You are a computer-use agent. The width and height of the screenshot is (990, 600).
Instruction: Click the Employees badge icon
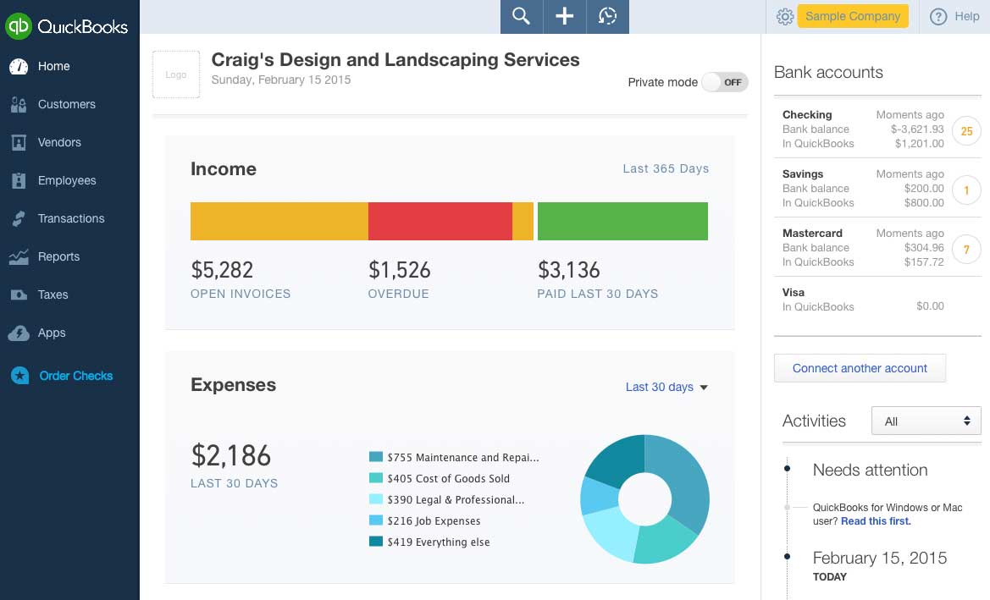(19, 180)
